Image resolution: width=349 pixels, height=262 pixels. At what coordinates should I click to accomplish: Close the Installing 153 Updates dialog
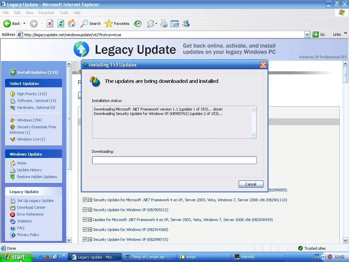(263, 65)
